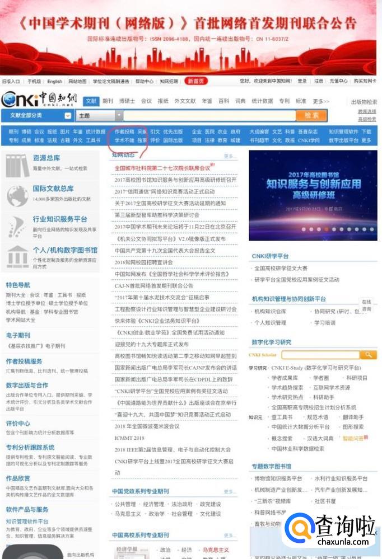Switch to the 外文文献 tab

[x=185, y=101]
